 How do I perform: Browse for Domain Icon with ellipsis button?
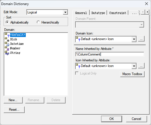[x=141, y=39]
